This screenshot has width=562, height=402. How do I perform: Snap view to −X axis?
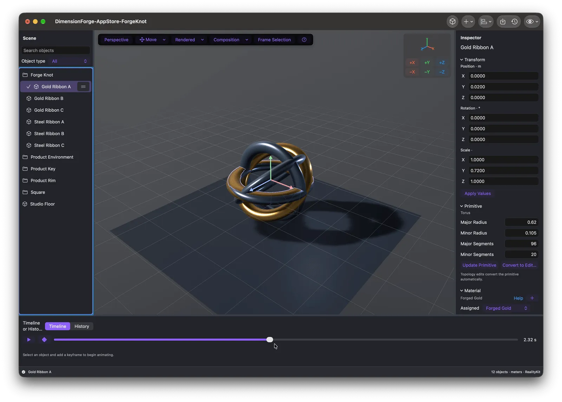412,72
